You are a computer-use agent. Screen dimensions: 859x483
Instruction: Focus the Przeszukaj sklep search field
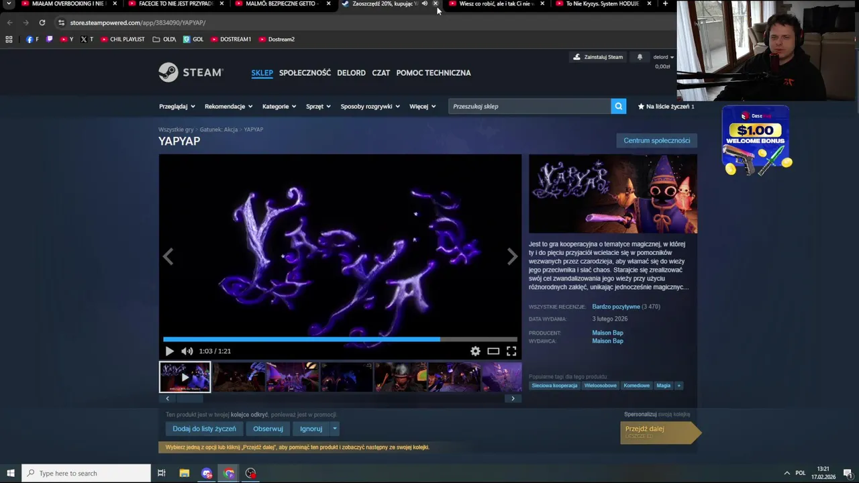[x=529, y=106]
